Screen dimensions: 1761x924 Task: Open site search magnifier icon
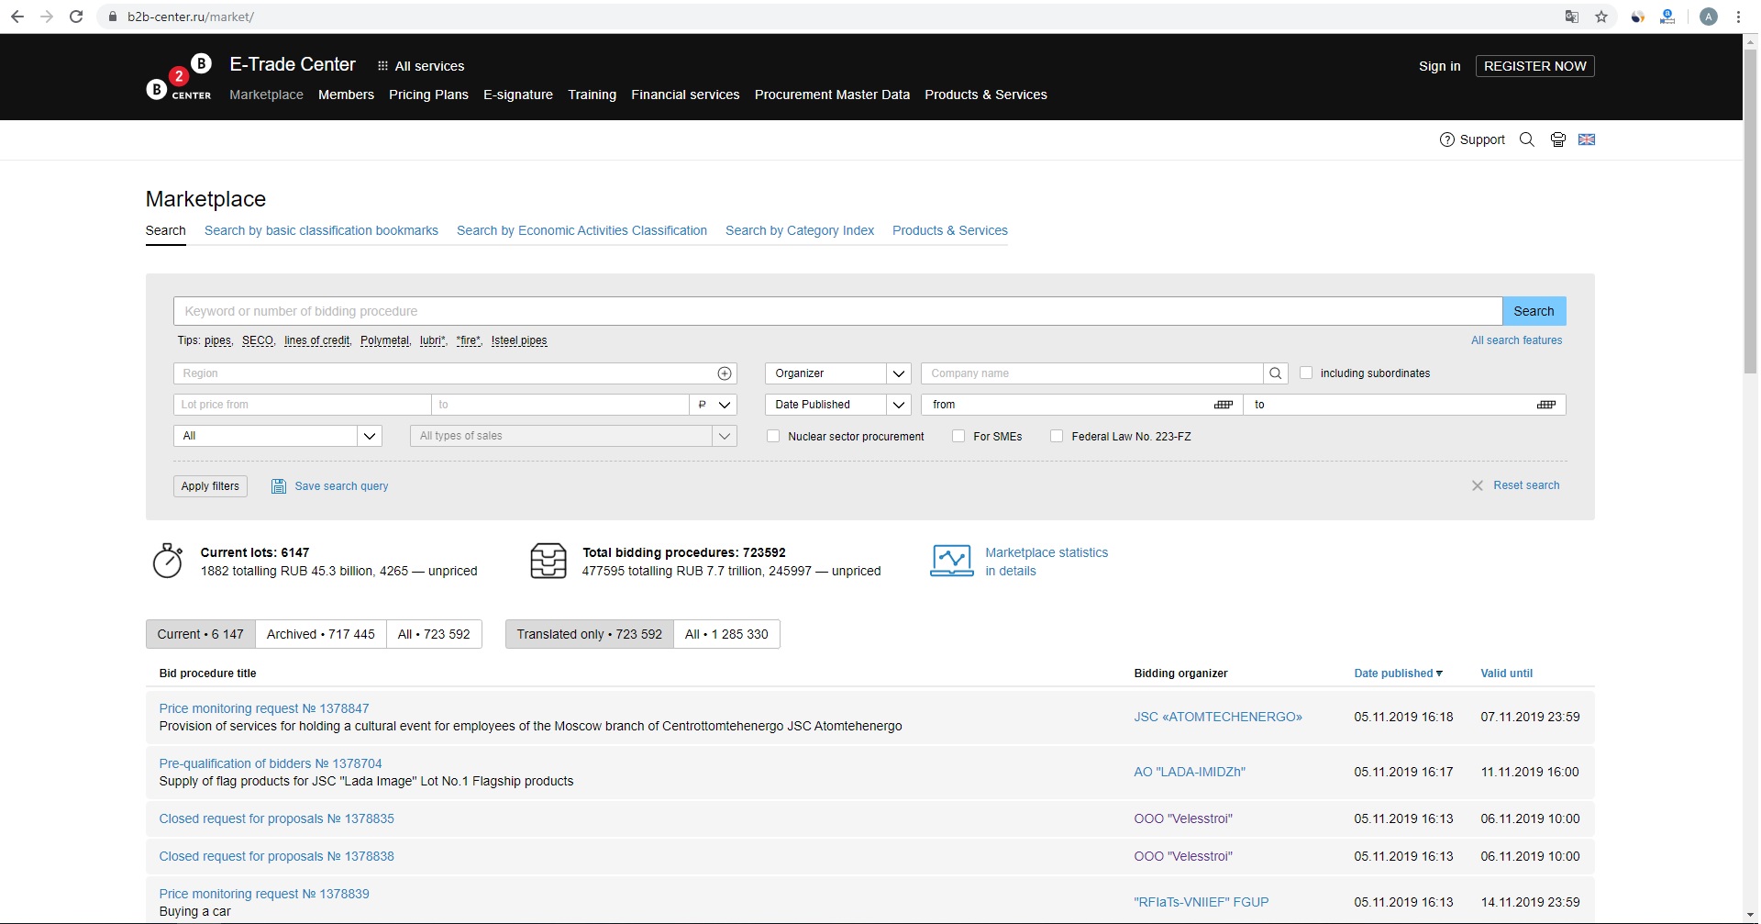click(1527, 139)
